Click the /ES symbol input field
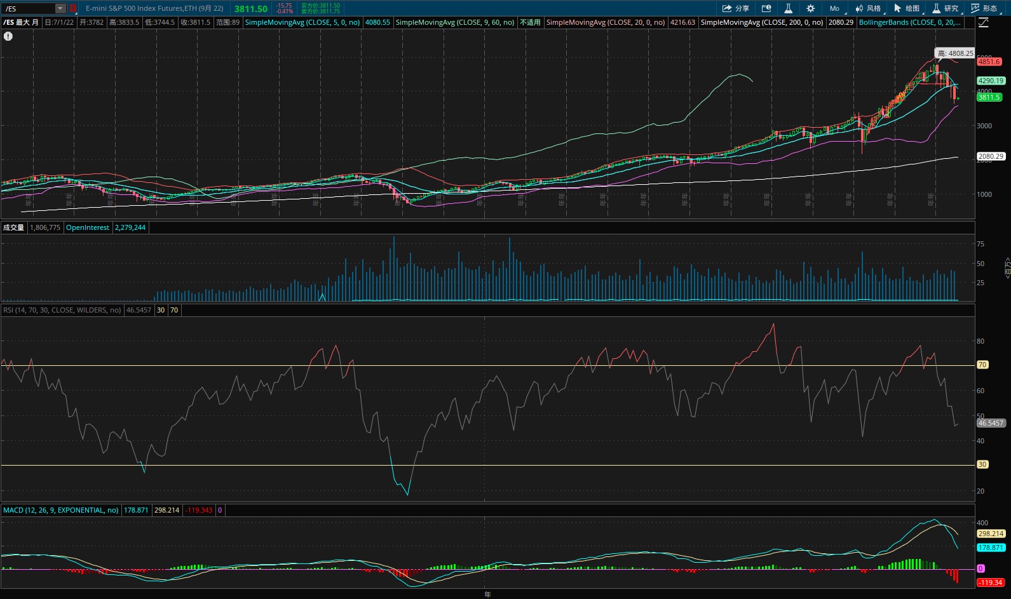 click(x=29, y=8)
